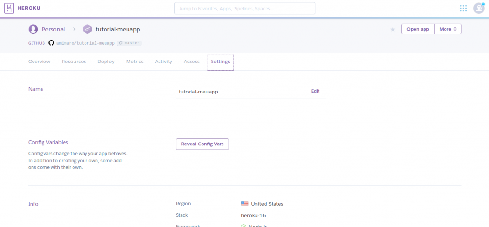
Task: Focus the Jump to Favorites search field
Action: click(x=244, y=9)
